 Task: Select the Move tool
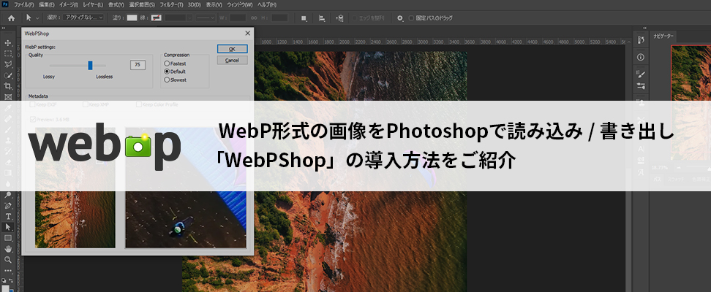[x=8, y=42]
